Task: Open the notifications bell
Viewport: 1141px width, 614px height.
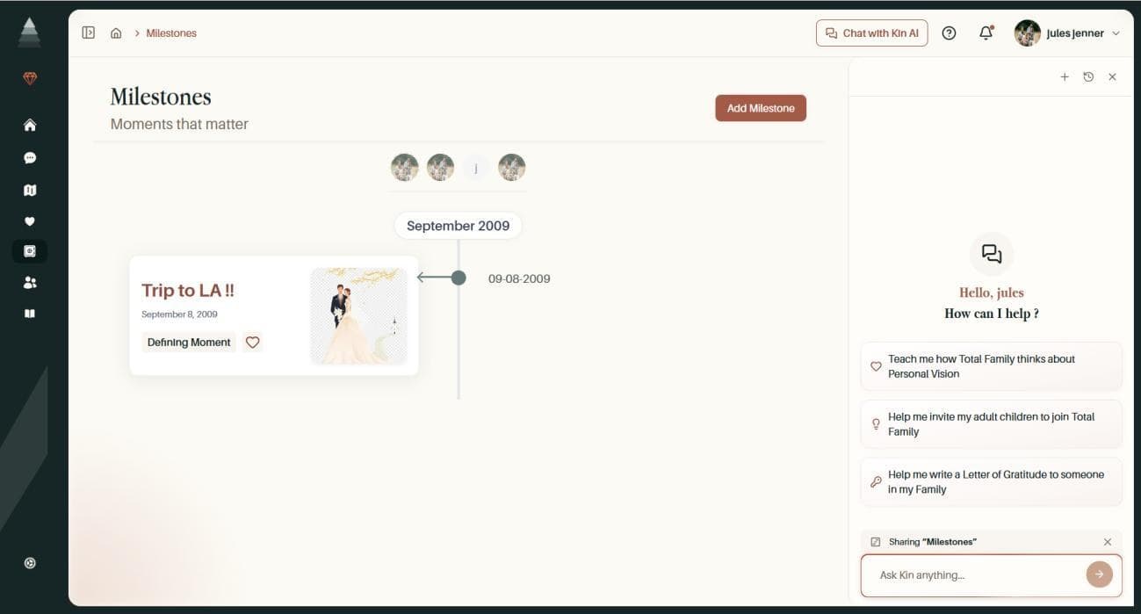Action: (986, 33)
